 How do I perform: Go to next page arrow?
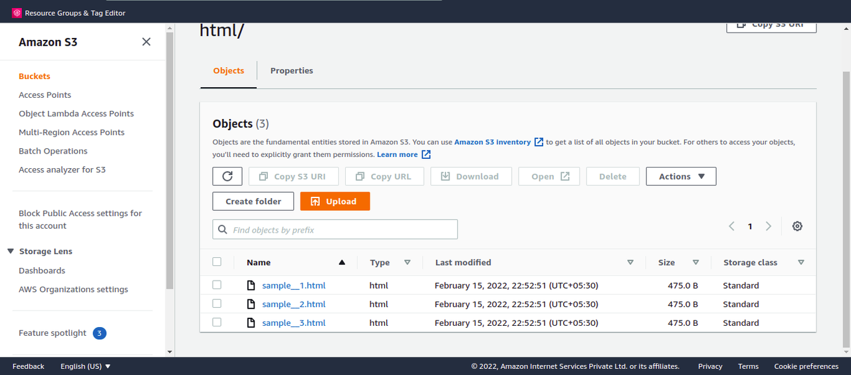click(x=769, y=226)
